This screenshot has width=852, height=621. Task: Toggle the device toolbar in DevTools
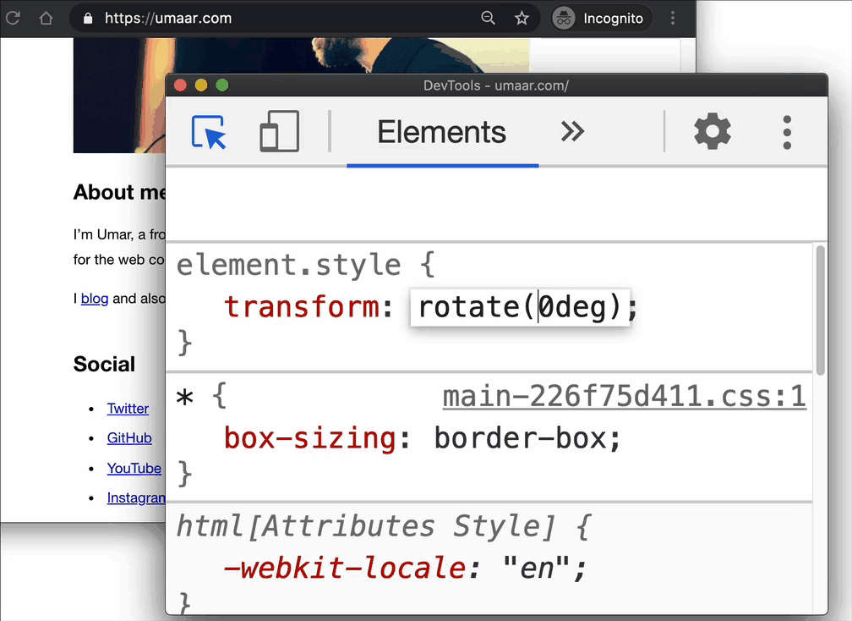(279, 131)
